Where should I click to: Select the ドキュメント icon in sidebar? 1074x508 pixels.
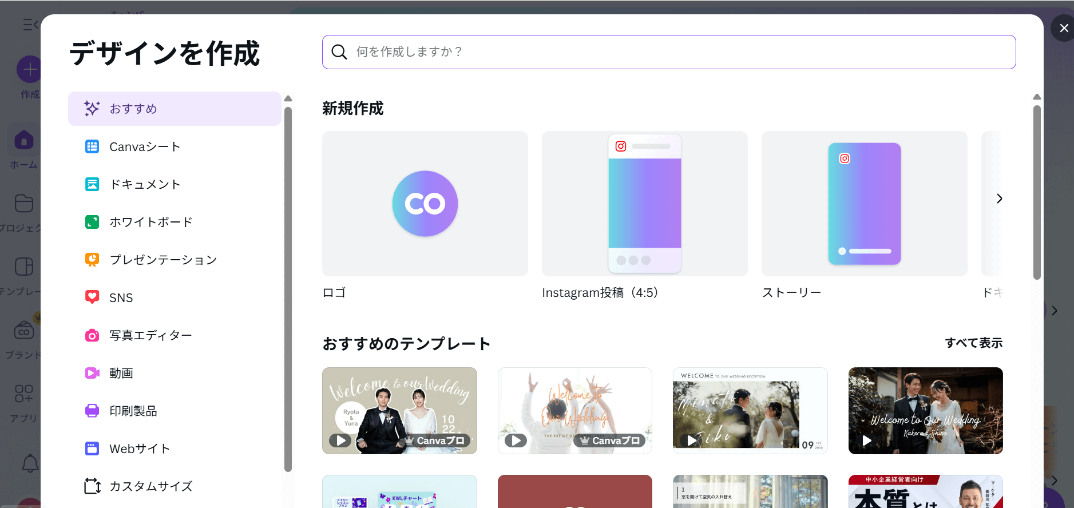pyautogui.click(x=92, y=184)
